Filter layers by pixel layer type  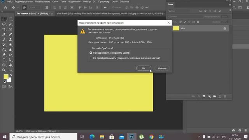click(201, 11)
